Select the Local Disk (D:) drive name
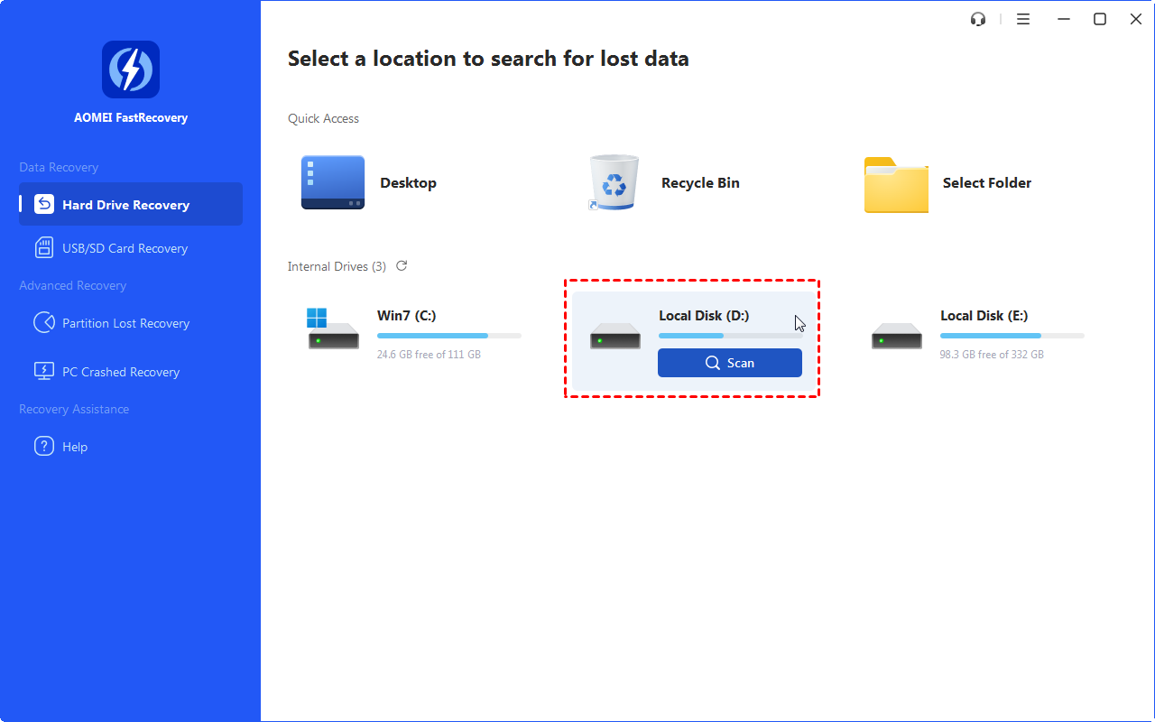The width and height of the screenshot is (1155, 722). (704, 316)
